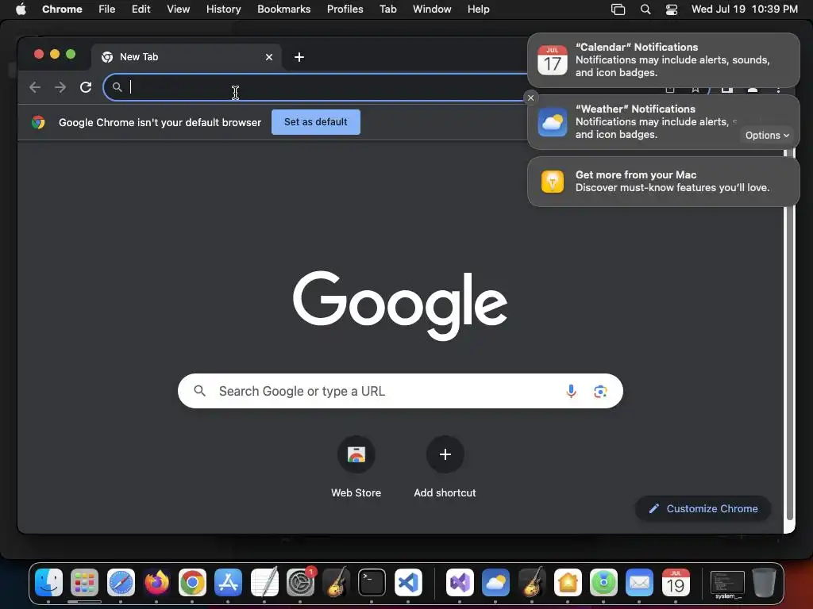
Task: Open Weather app from the dock
Action: click(x=495, y=583)
